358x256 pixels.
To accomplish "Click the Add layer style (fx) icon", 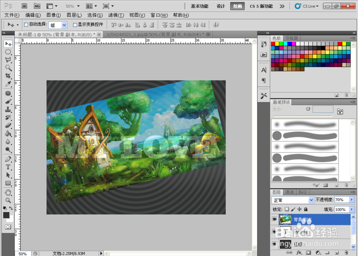I will coord(299,252).
